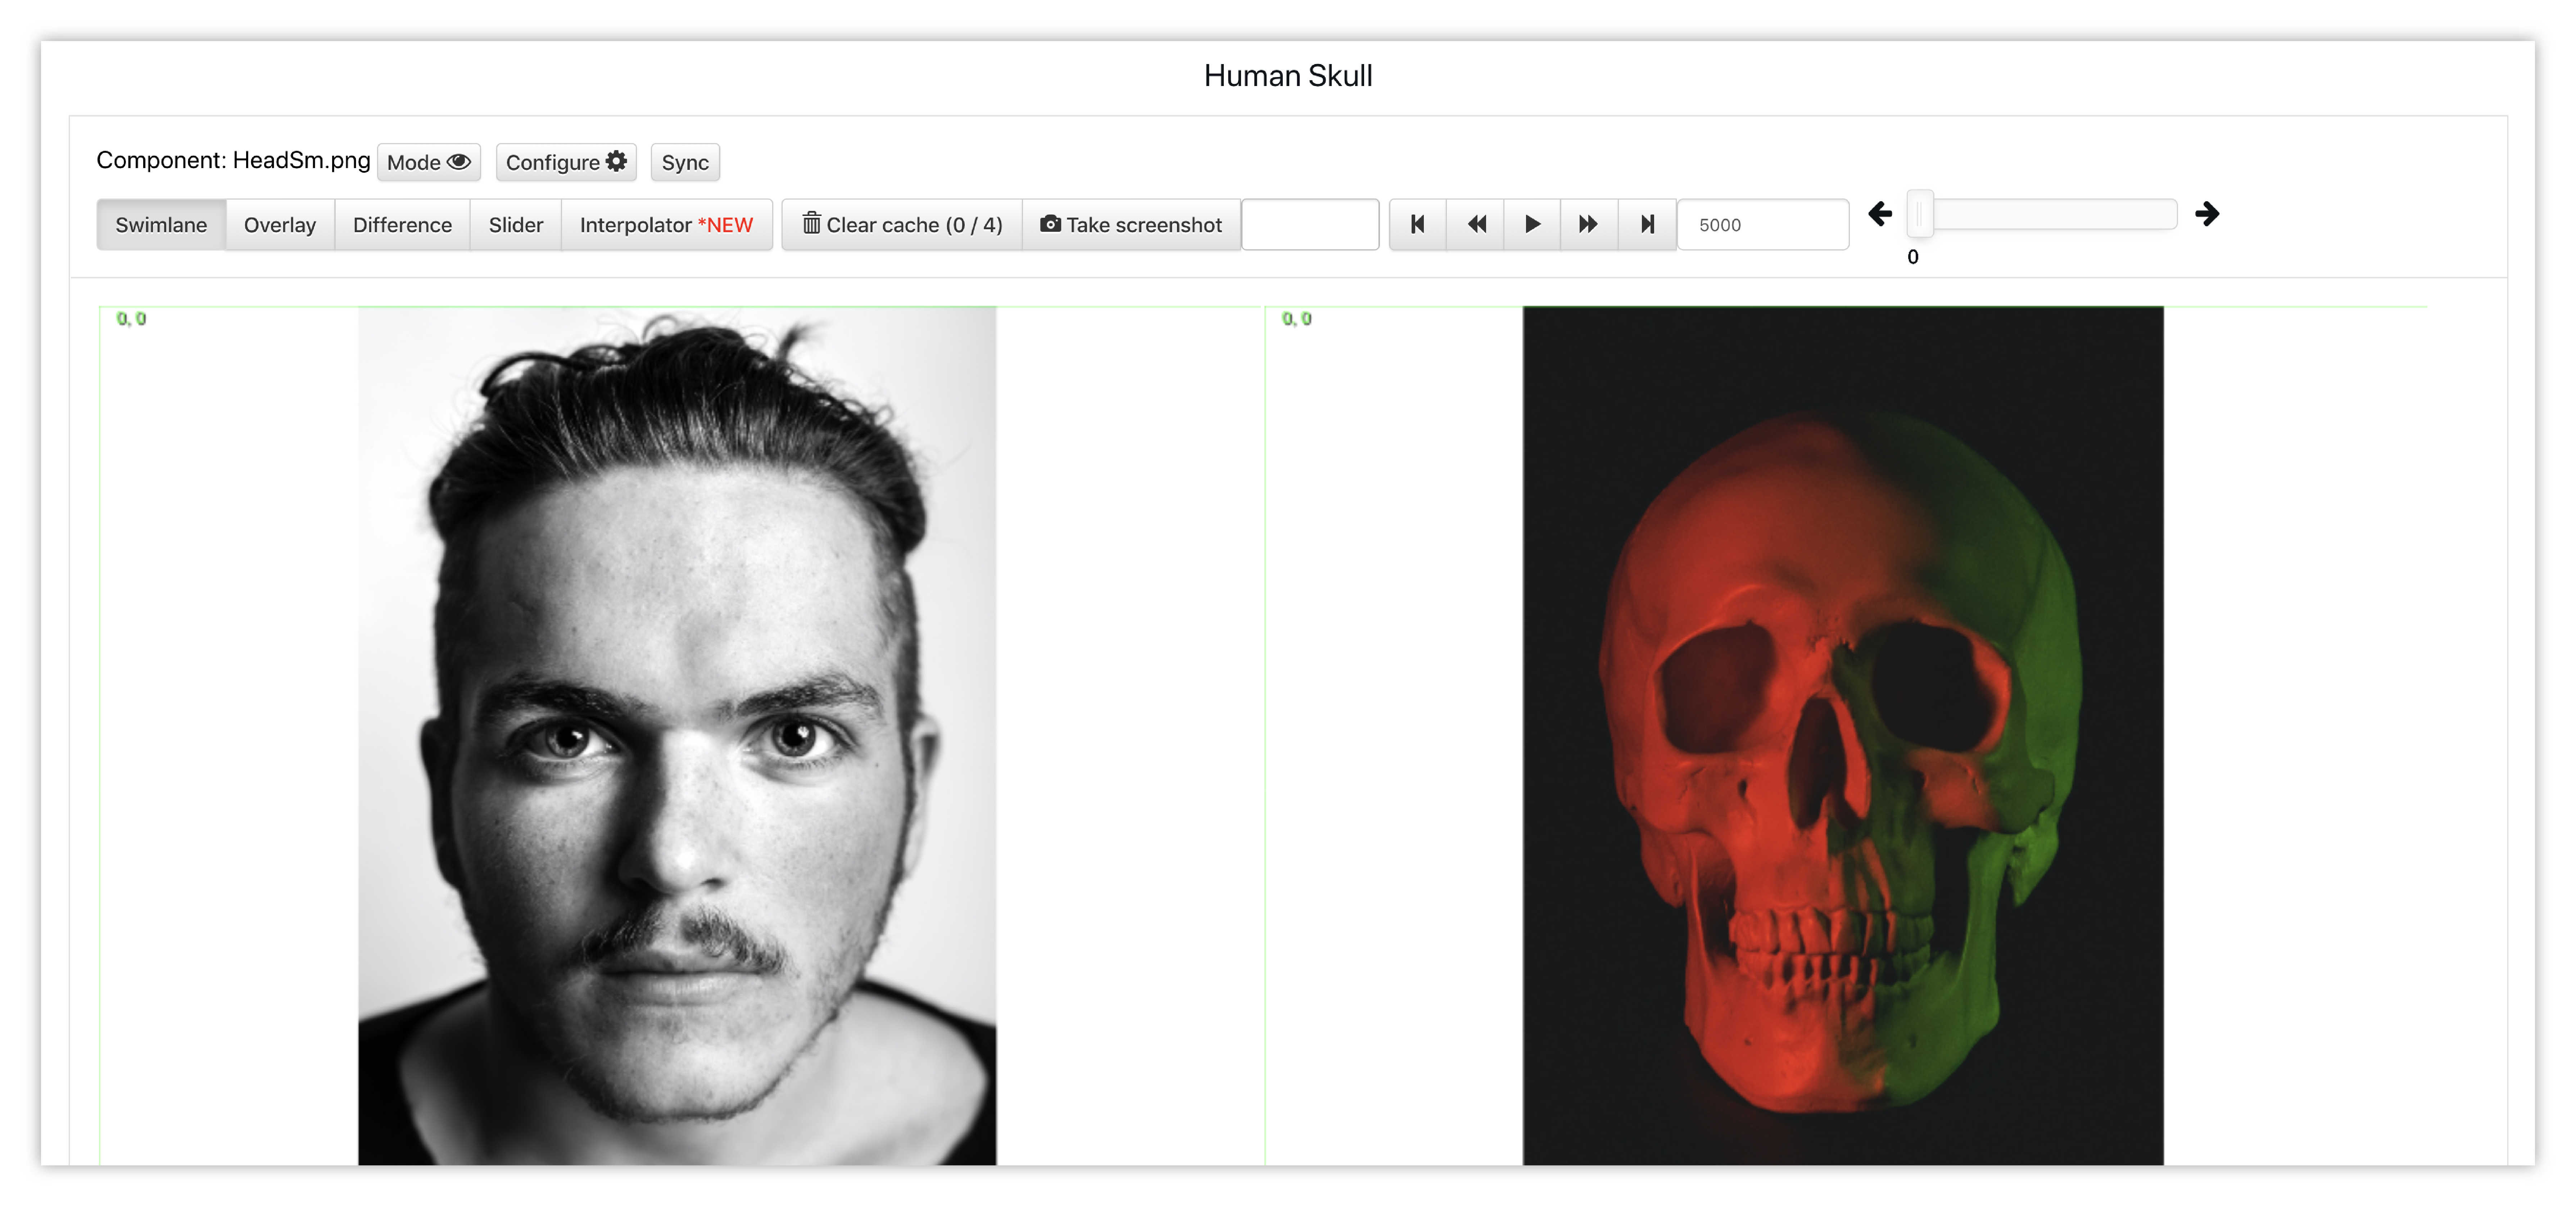Switch to Slider view
This screenshot has width=2576, height=1218.
pos(516,225)
